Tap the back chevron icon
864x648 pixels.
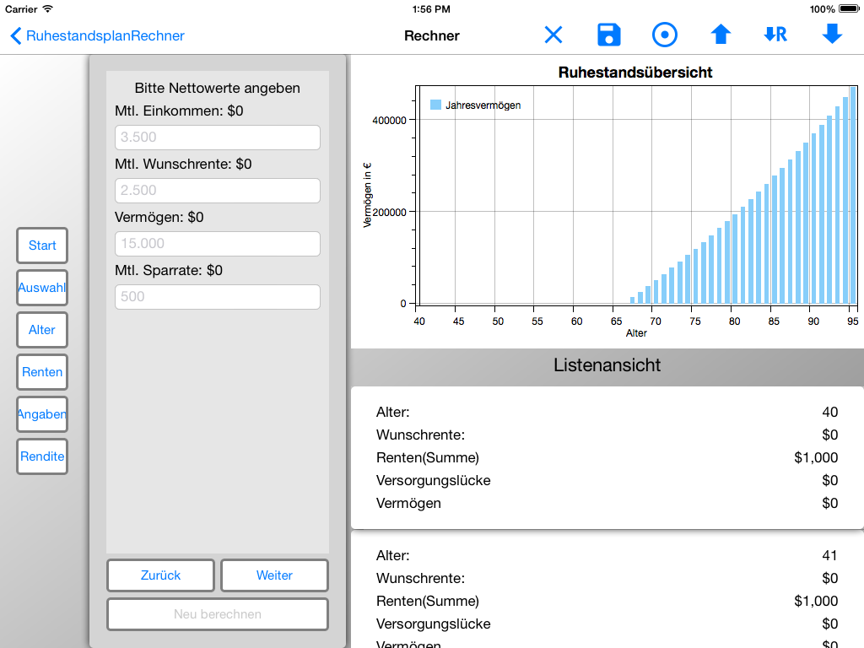point(15,35)
